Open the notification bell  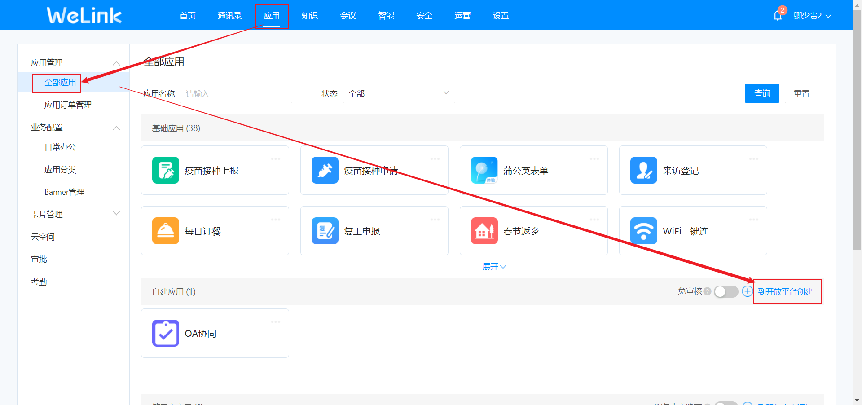[x=778, y=16]
